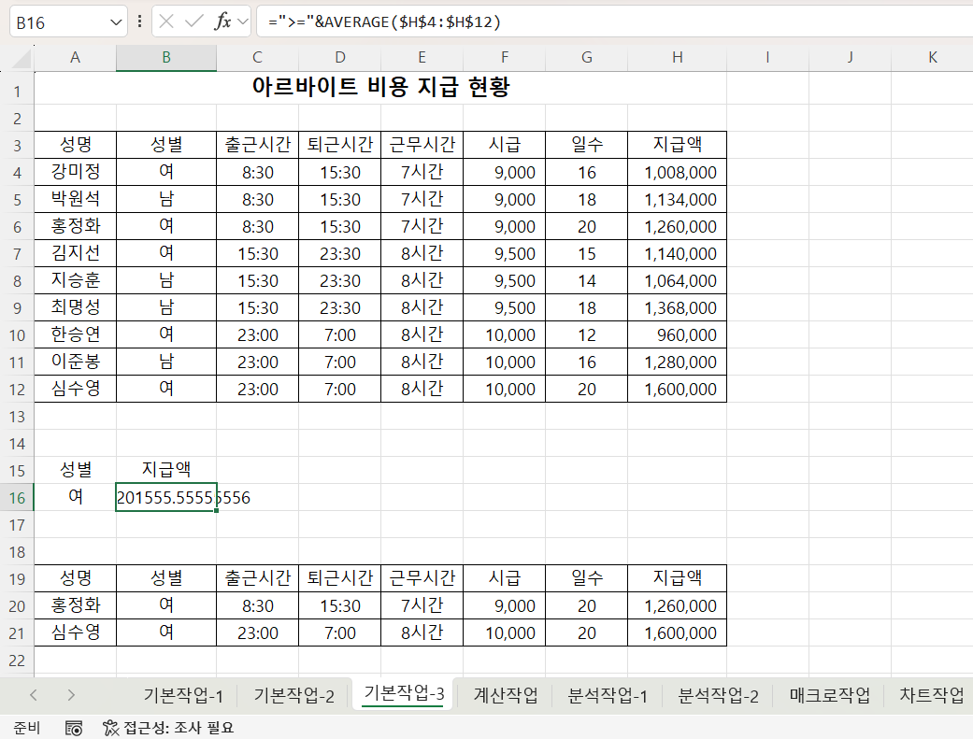Image resolution: width=973 pixels, height=739 pixels.
Task: Click the macro recording status bar icon
Action: [74, 728]
